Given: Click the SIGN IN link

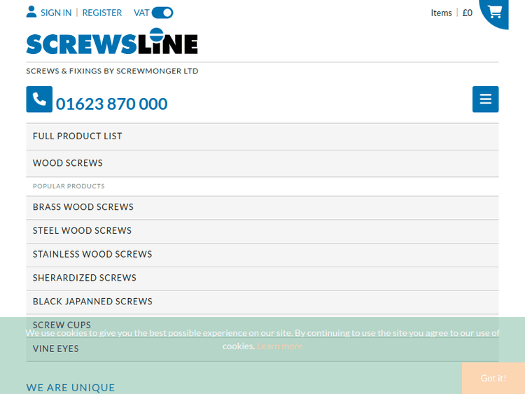Looking at the screenshot, I should point(56,13).
